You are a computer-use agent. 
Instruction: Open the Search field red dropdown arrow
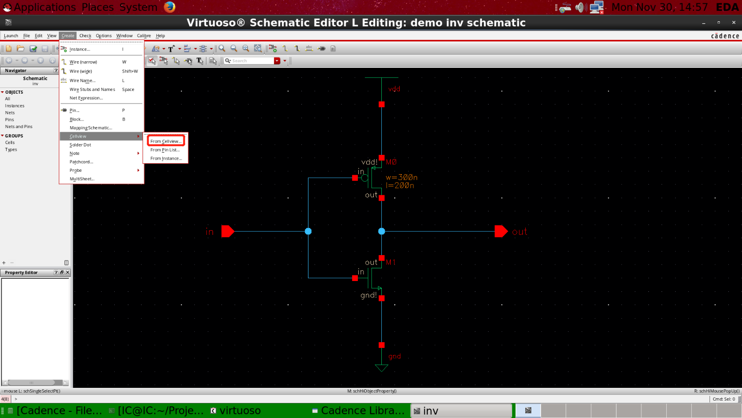tap(277, 61)
